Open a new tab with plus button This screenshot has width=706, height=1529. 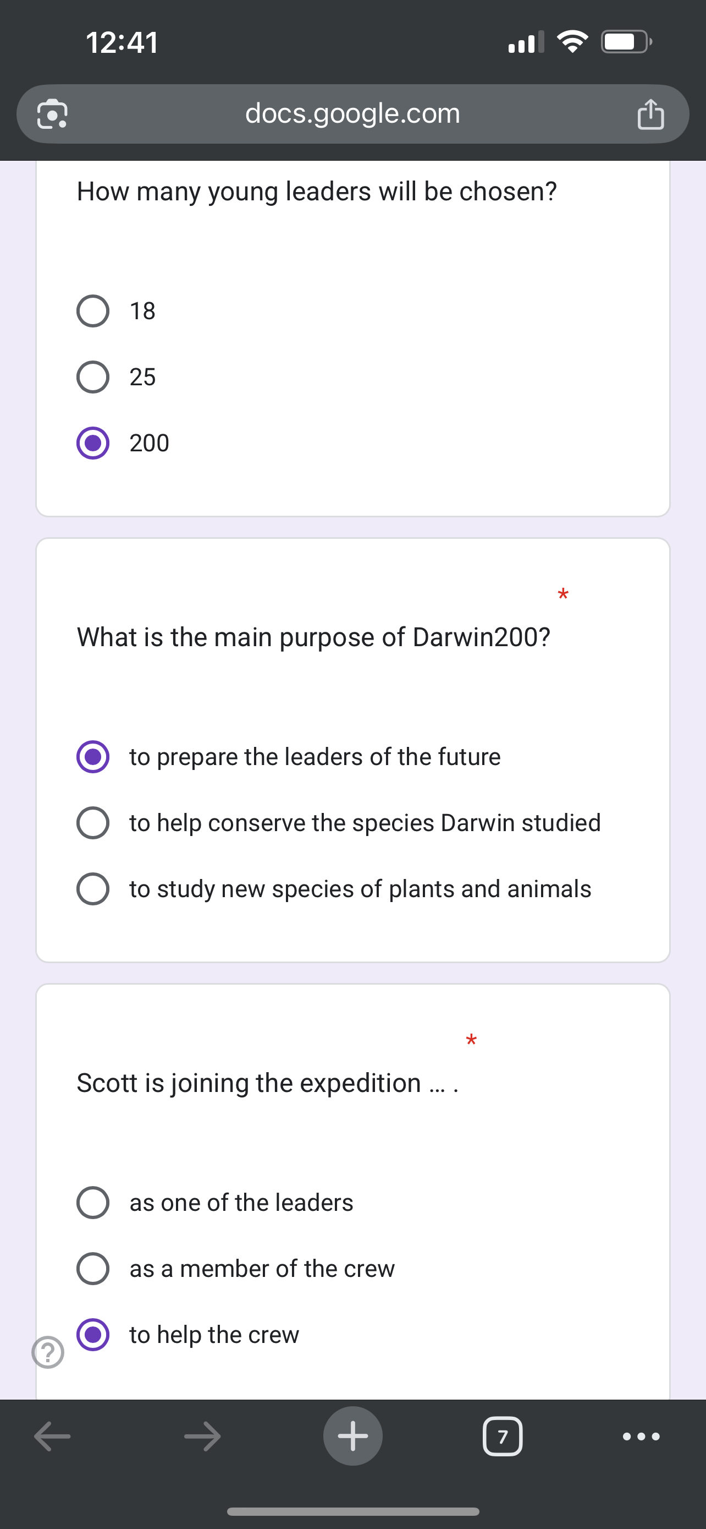(352, 1437)
